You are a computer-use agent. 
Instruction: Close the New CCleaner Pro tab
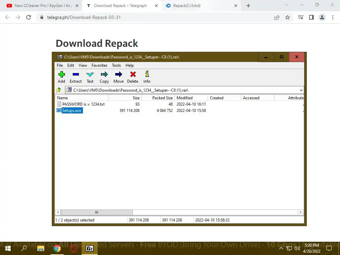pyautogui.click(x=77, y=6)
